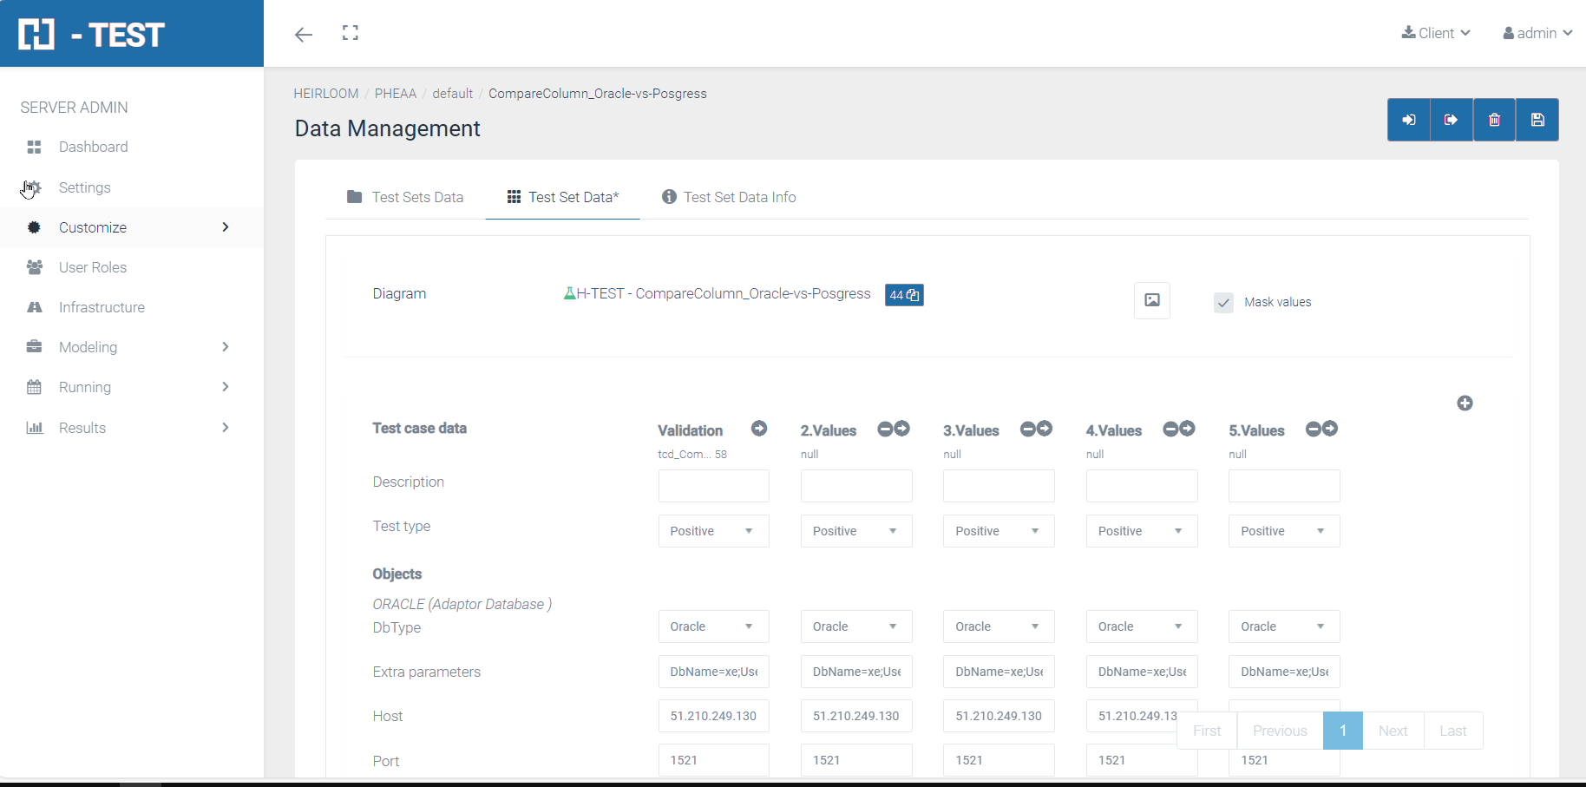The height and width of the screenshot is (787, 1586).
Task: Click the Description field under 2.Values
Action: pos(855,486)
